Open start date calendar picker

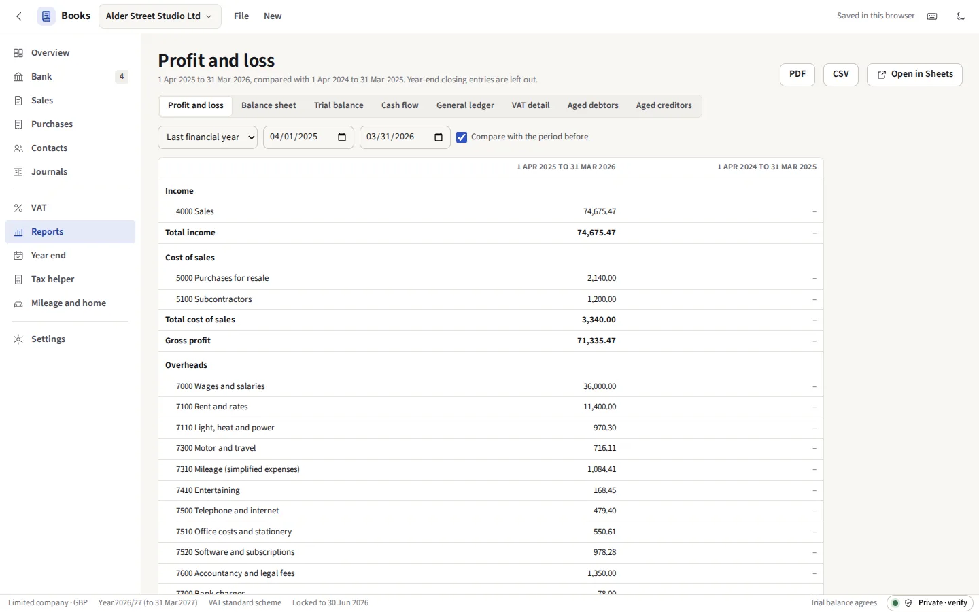click(342, 137)
